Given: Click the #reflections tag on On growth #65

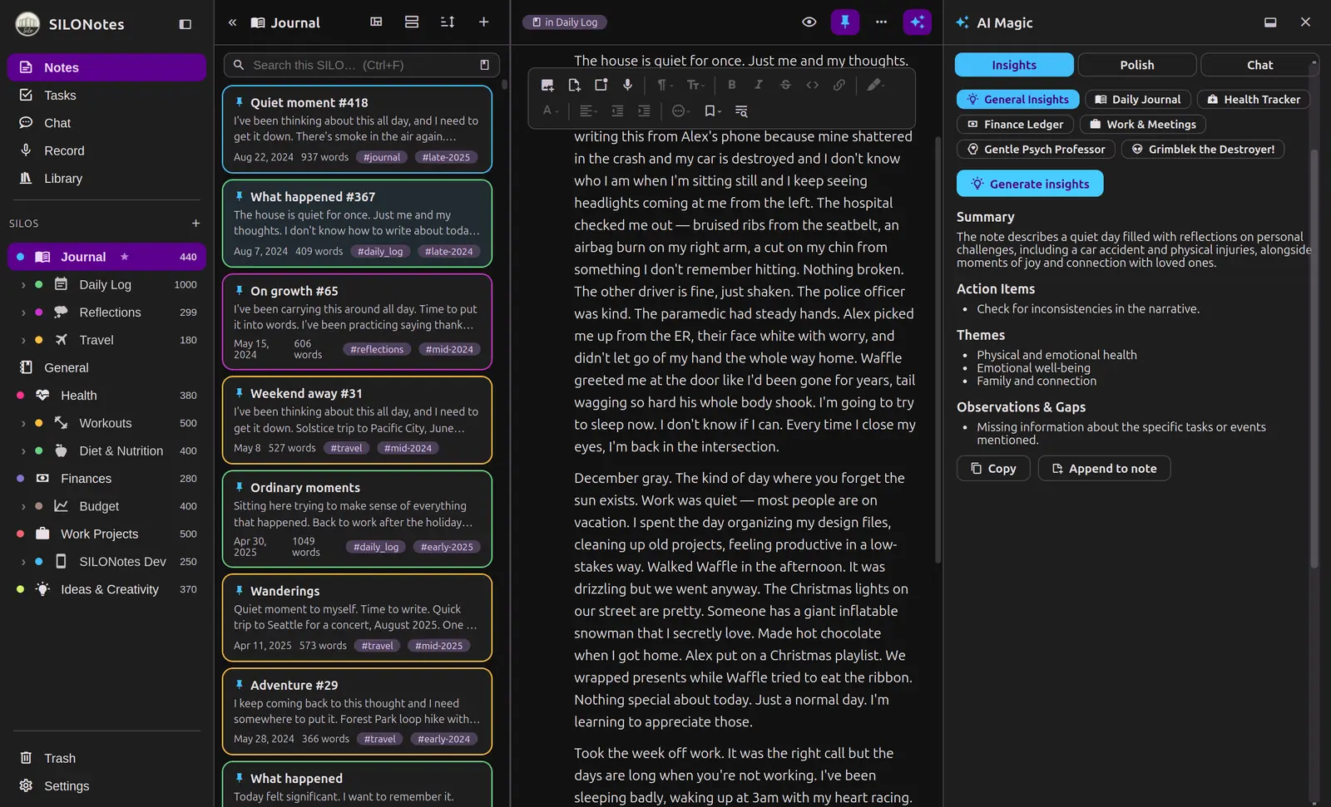Looking at the screenshot, I should [376, 349].
